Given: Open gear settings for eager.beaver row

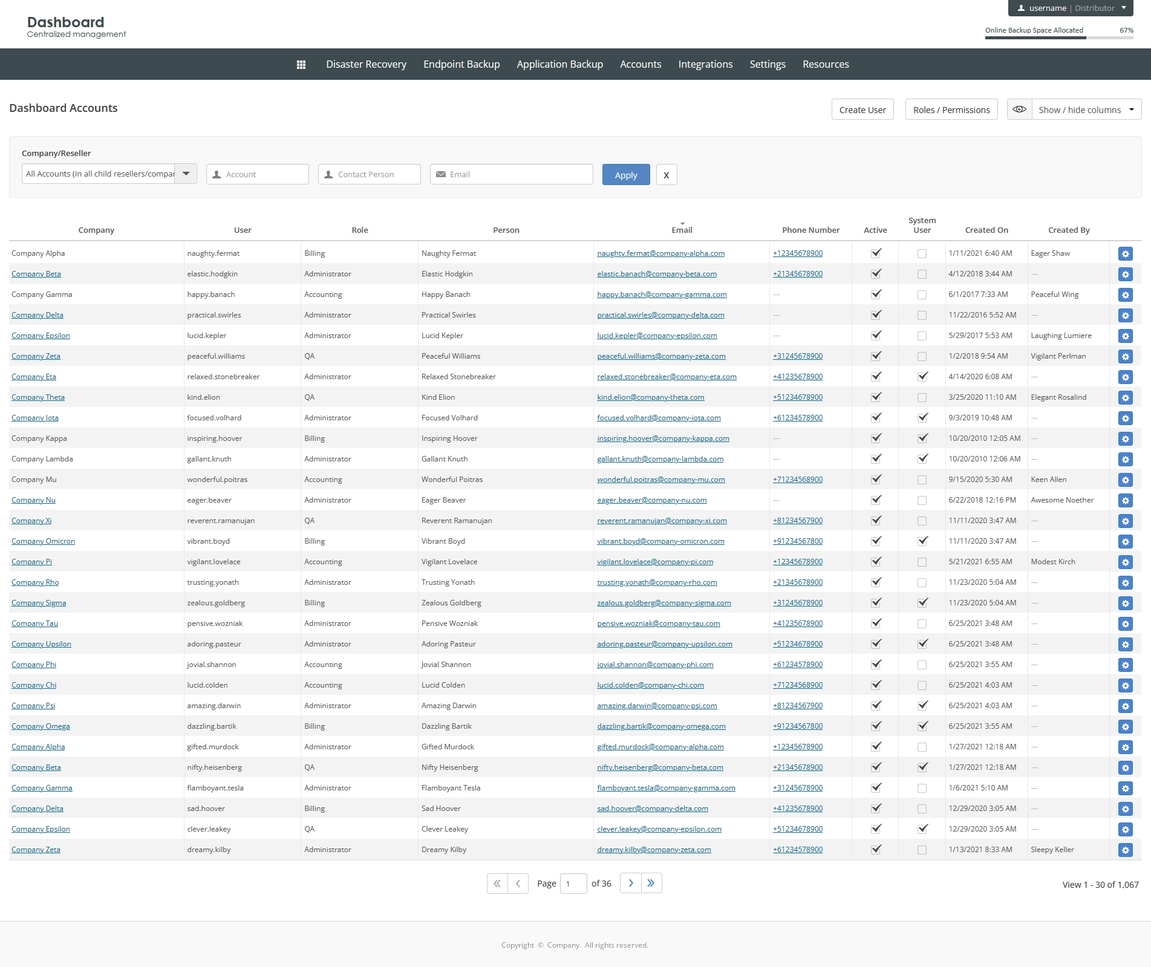Looking at the screenshot, I should (x=1125, y=501).
